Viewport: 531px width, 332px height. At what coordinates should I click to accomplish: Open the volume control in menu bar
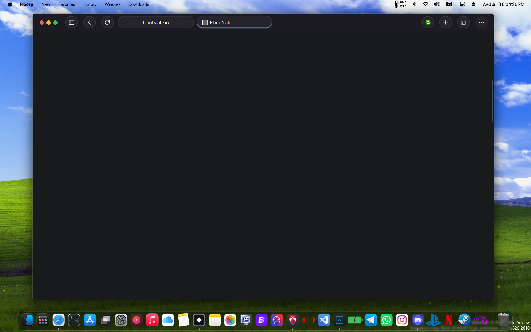pos(437,4)
